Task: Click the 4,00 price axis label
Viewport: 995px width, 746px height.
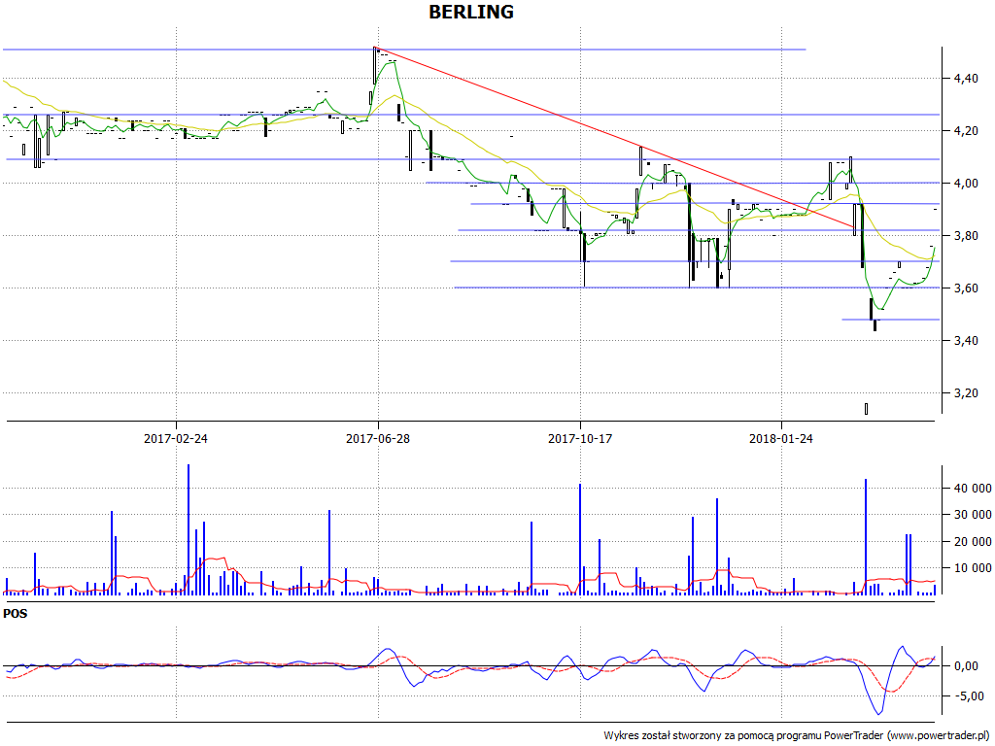Action: (966, 184)
